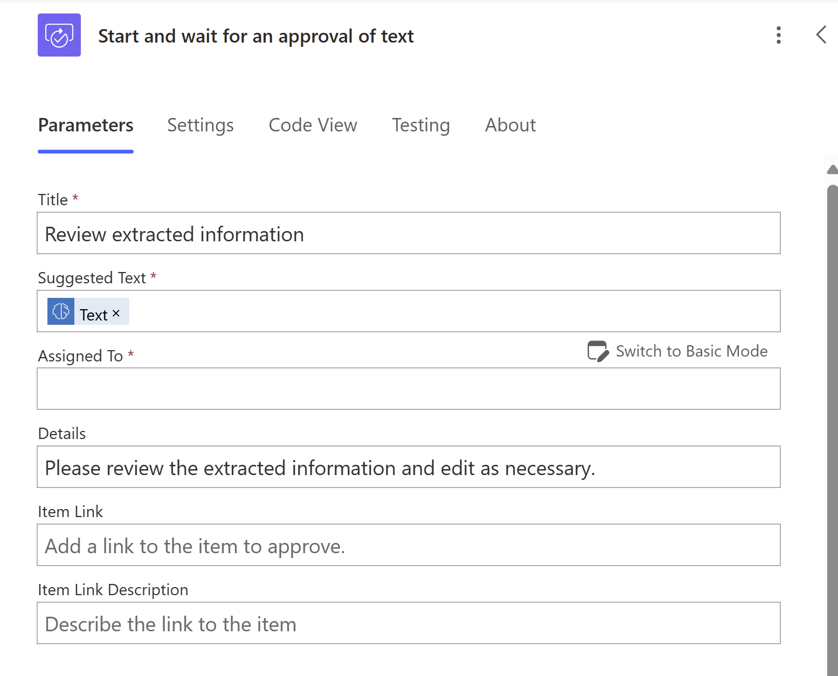Open the three-dot more options menu
This screenshot has width=838, height=676.
(778, 35)
